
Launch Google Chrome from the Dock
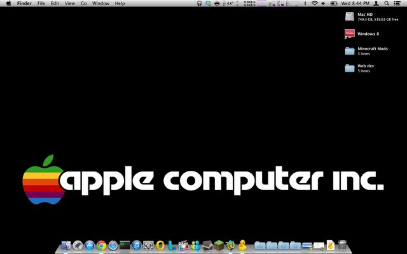coord(102,245)
